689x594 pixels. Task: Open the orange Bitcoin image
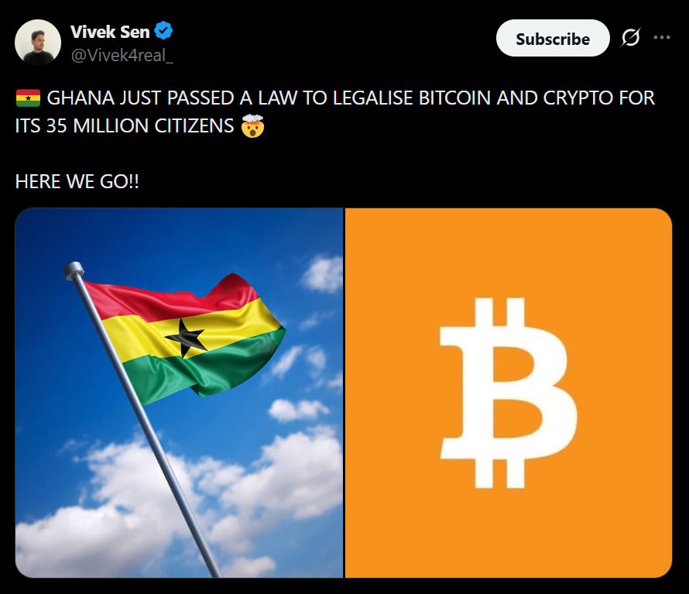(509, 393)
